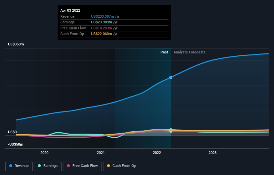Image resolution: width=274 pixels, height=175 pixels.
Task: Click the US$350m y-axis label
Action: coord(16,44)
